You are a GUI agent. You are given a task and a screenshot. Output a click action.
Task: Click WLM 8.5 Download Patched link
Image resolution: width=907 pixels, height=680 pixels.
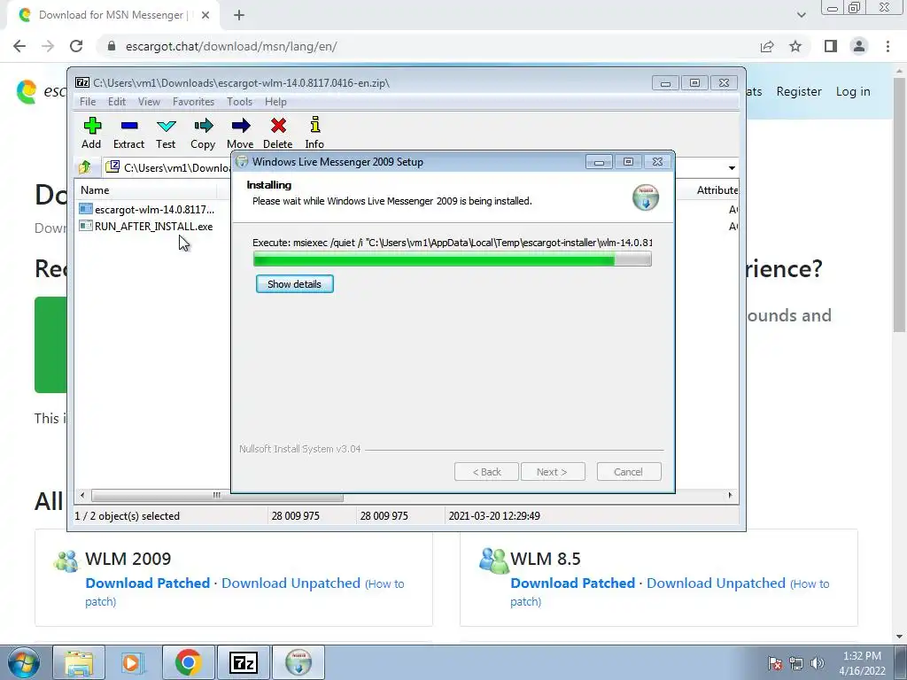[x=573, y=583]
